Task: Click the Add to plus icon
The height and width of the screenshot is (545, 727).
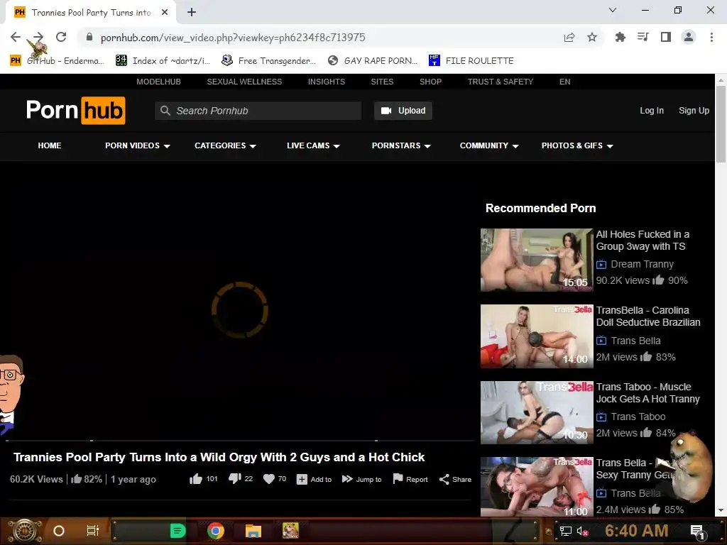Action: pos(302,479)
